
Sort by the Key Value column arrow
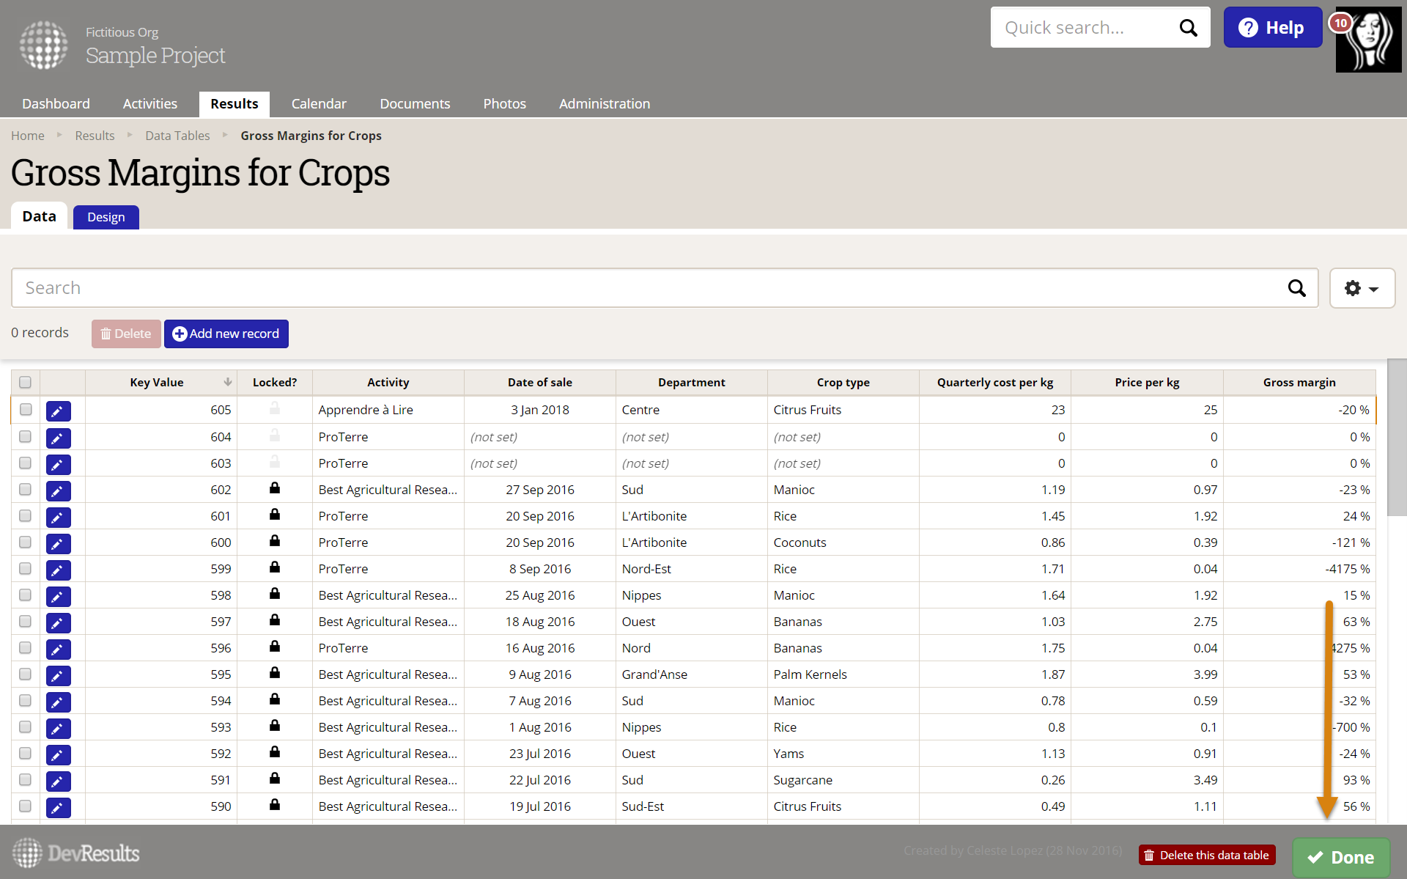(x=227, y=382)
